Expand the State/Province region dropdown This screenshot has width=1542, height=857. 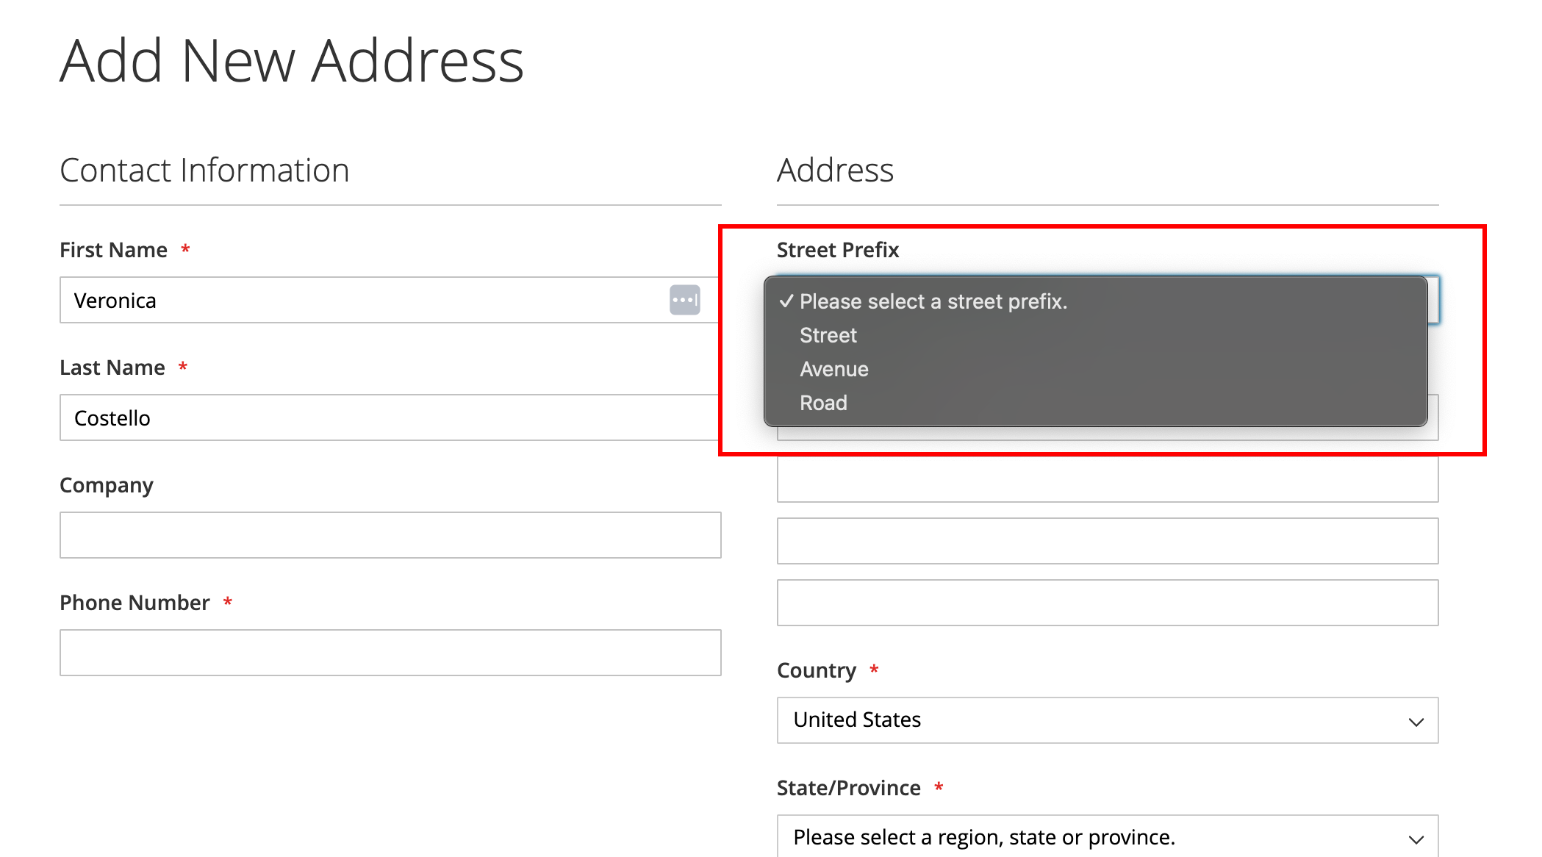pos(1108,836)
